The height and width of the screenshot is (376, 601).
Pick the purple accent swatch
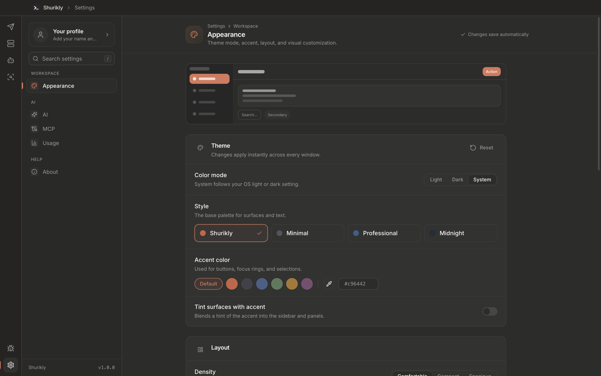click(307, 284)
